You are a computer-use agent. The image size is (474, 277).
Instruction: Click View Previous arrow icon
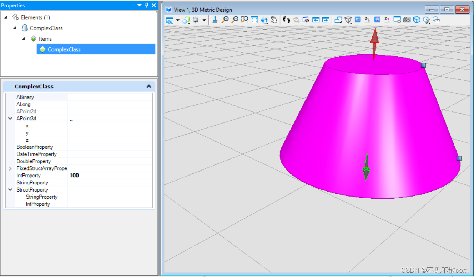pyautogui.click(x=316, y=20)
